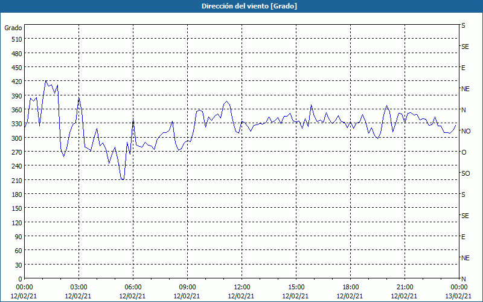Viewport: 483px width, 302px height.
Task: Select the 360 degree axis label
Action: click(x=17, y=110)
